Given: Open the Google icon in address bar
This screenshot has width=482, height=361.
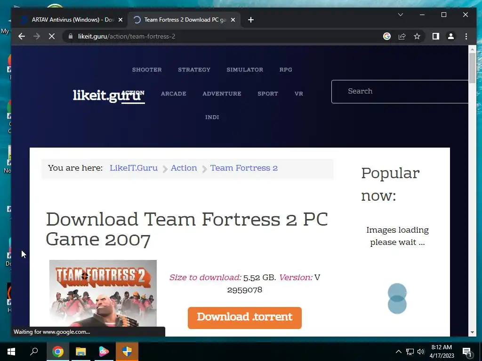Looking at the screenshot, I should 387,36.
